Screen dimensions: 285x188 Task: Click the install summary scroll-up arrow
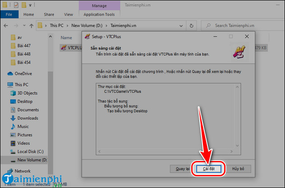click(237, 87)
